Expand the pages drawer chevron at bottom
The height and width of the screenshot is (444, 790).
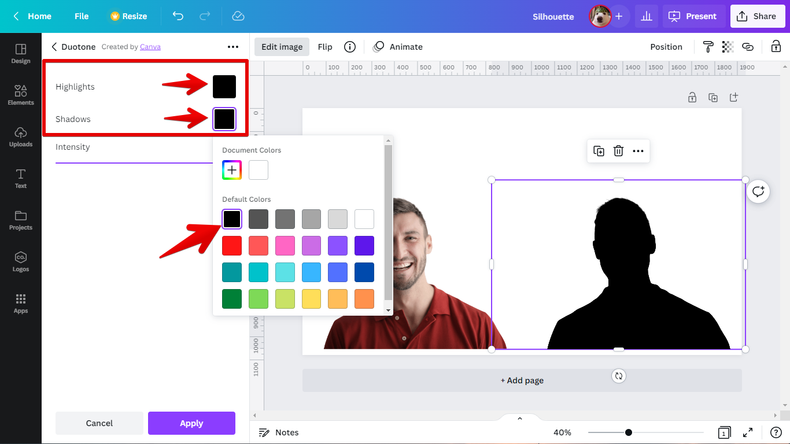(519, 419)
